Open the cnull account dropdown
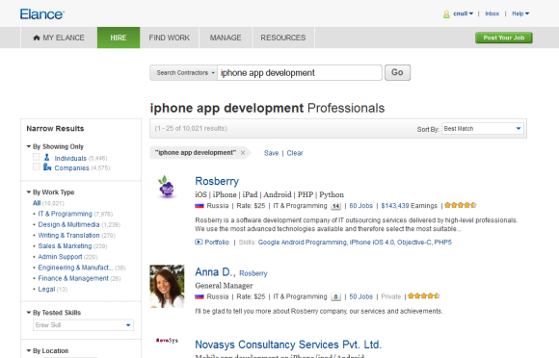Screen dimensions: 559x358 coord(463,13)
